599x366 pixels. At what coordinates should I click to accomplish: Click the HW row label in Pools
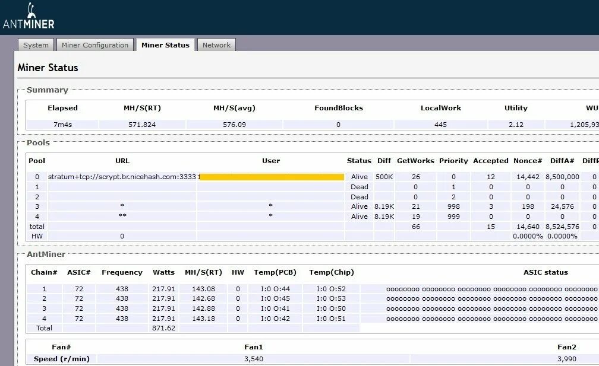(37, 236)
